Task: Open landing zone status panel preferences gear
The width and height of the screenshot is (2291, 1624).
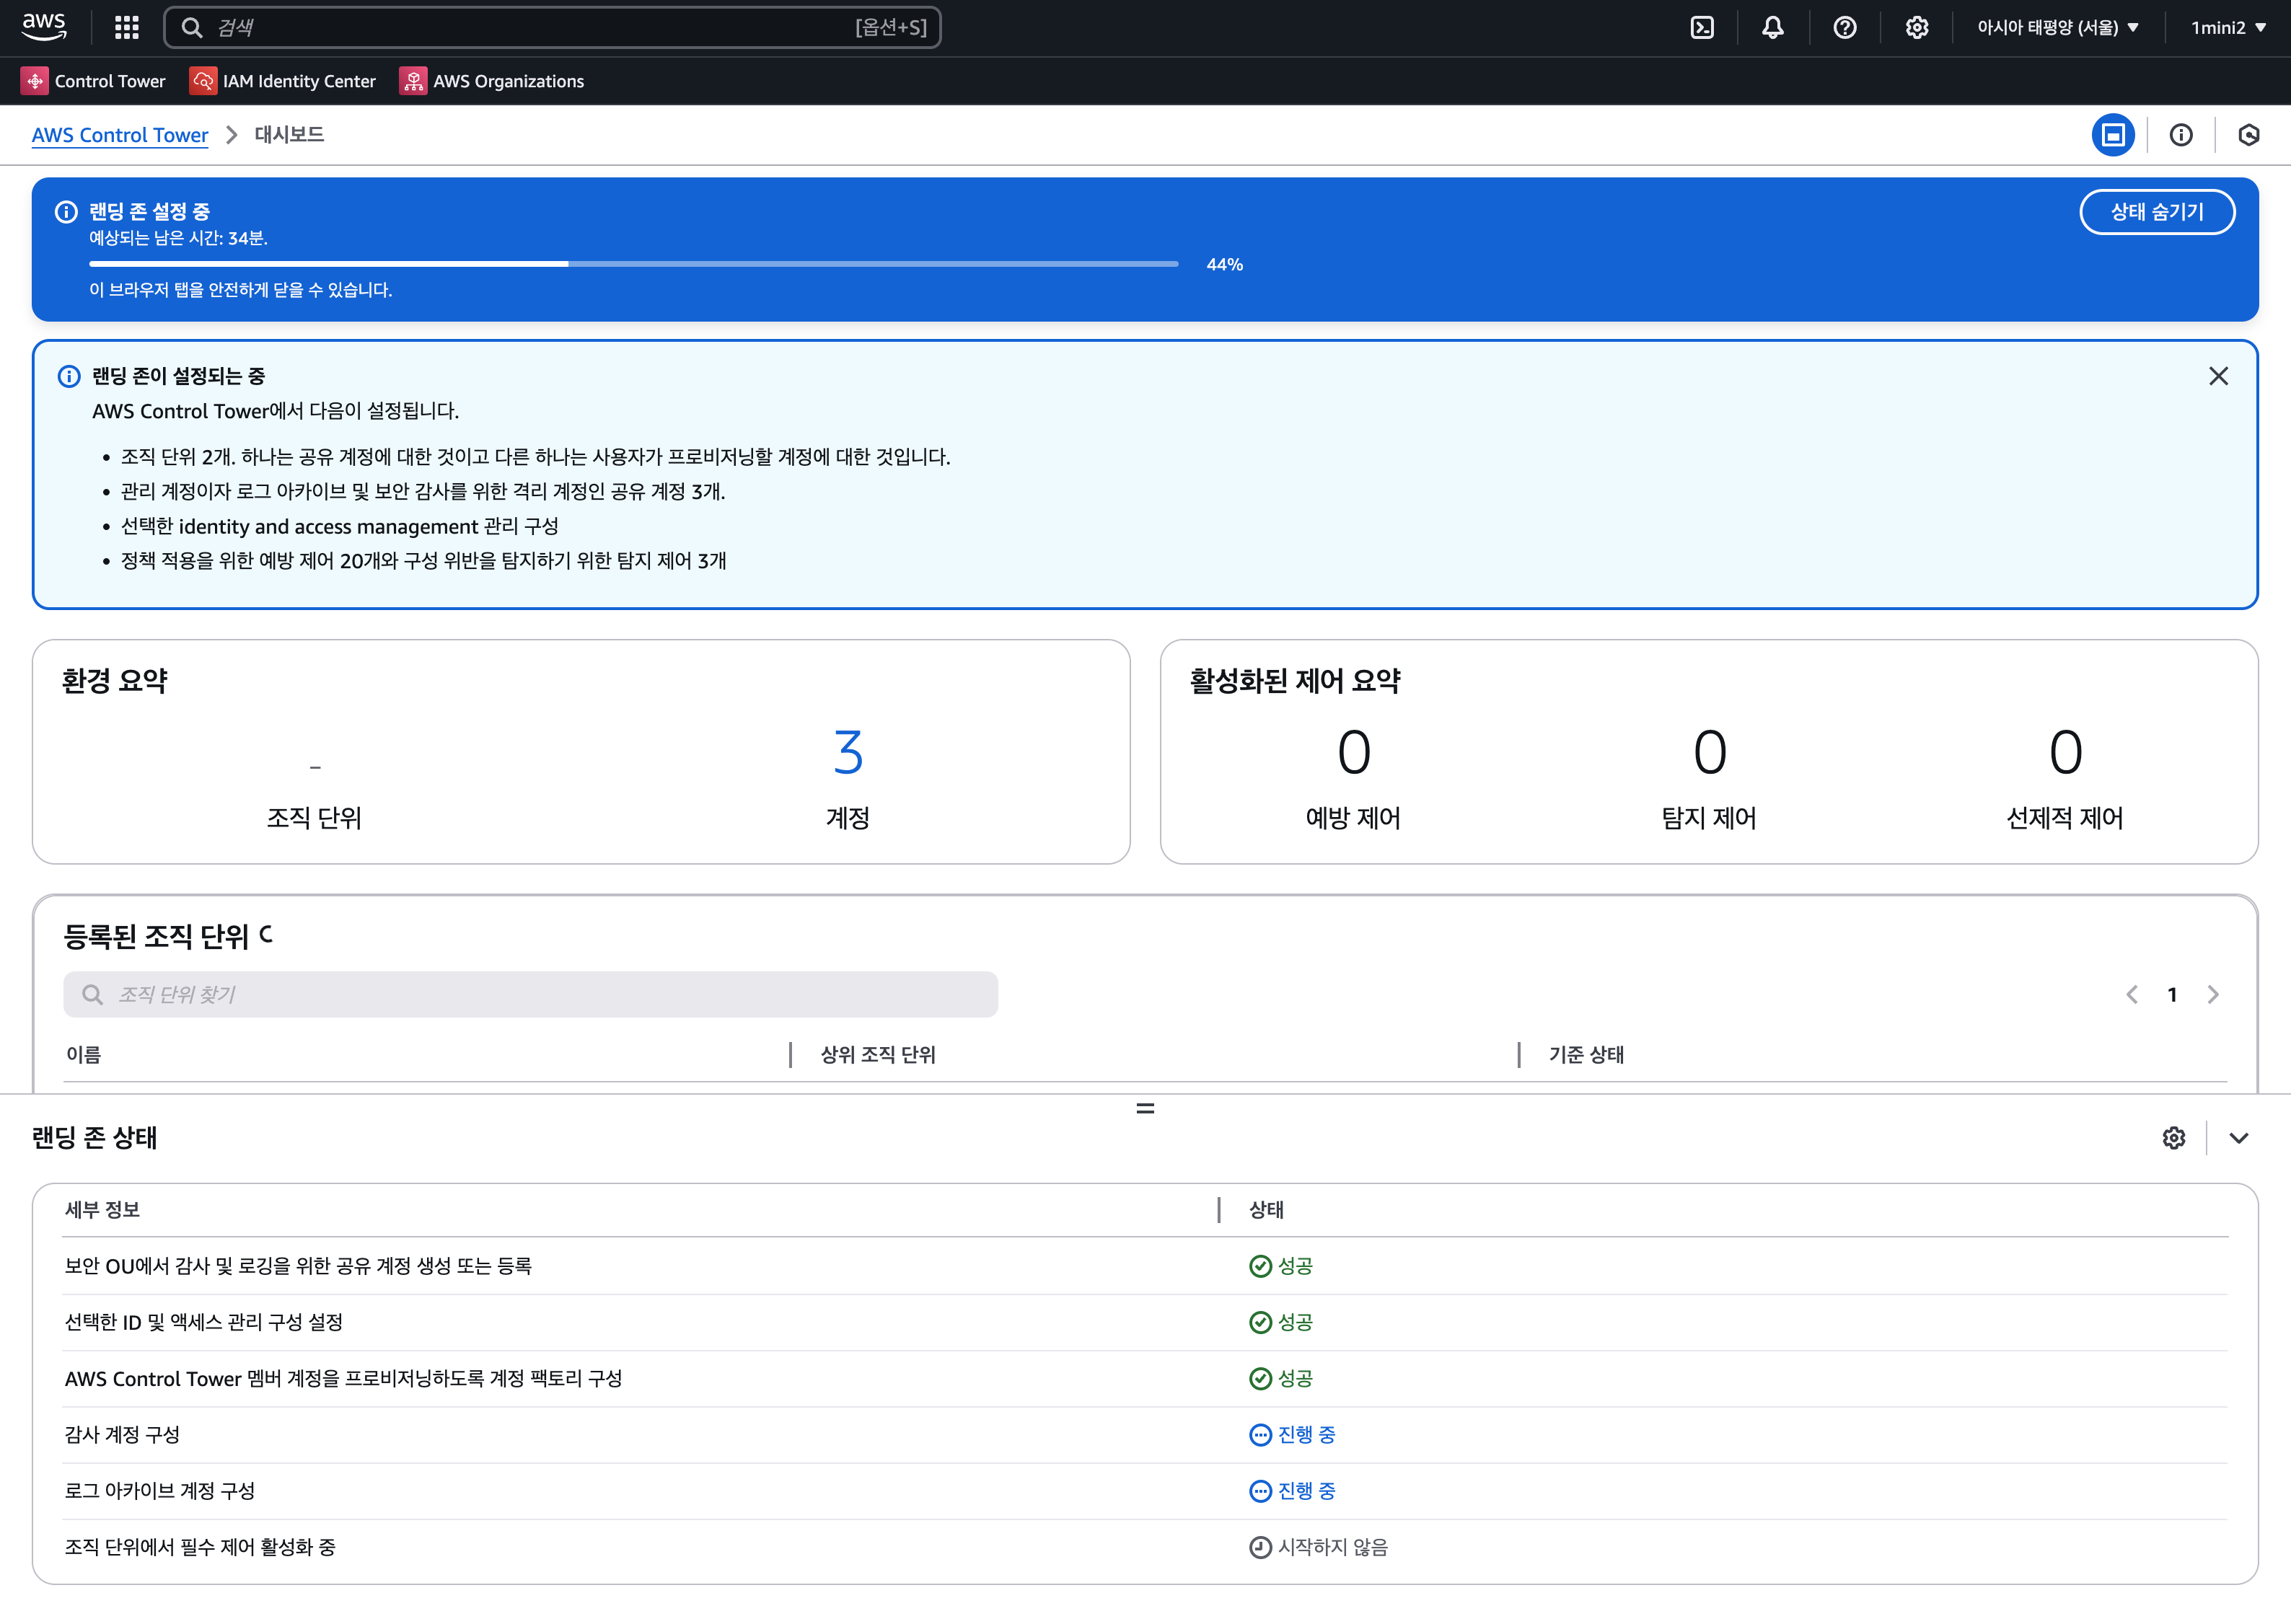Action: (2174, 1138)
